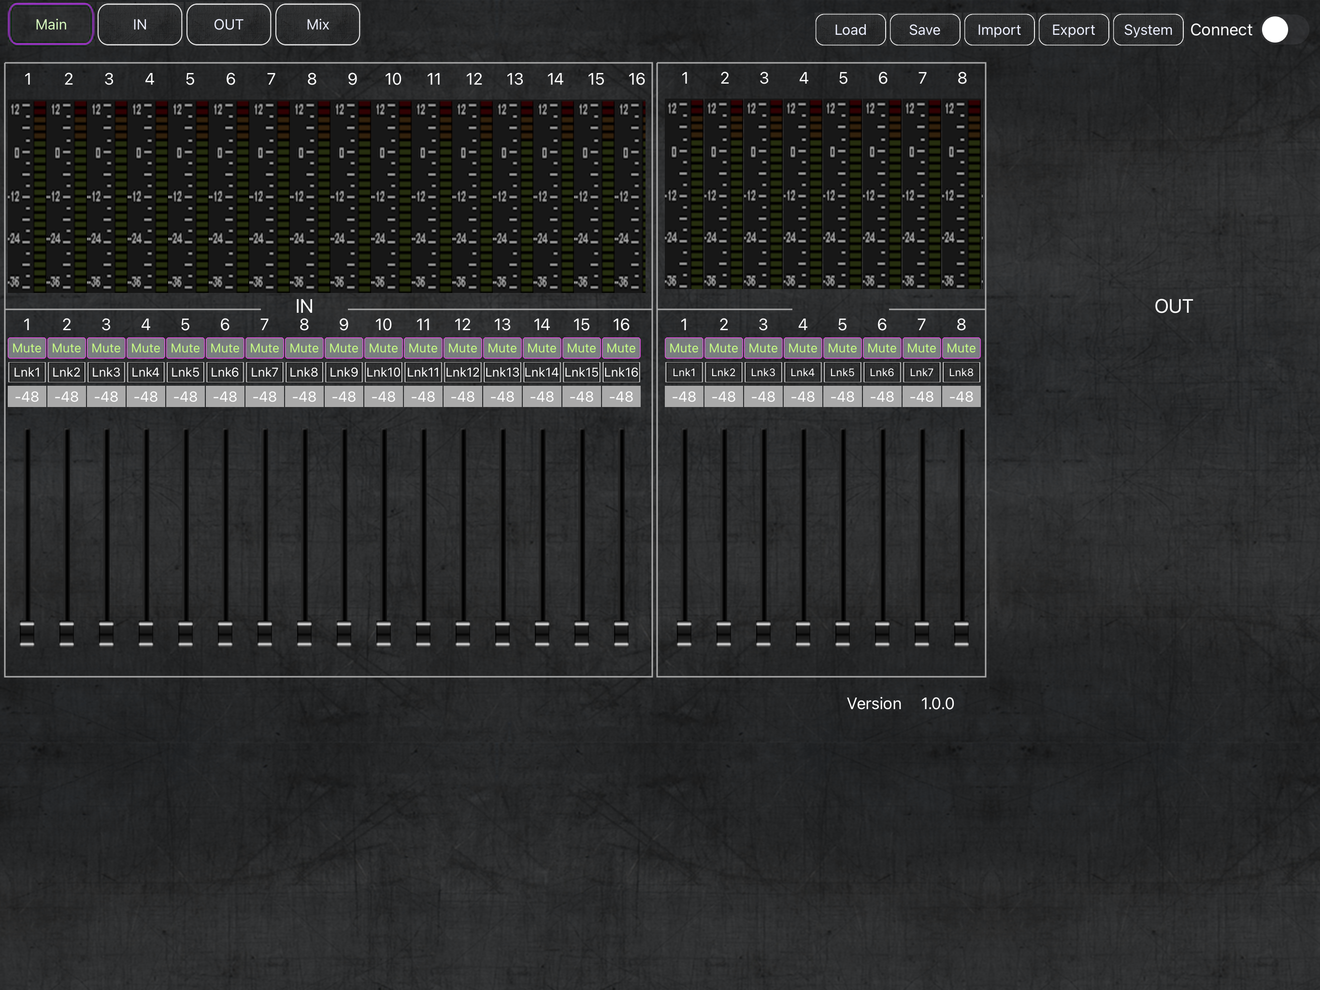Click input channel 14 fader handle

[542, 634]
